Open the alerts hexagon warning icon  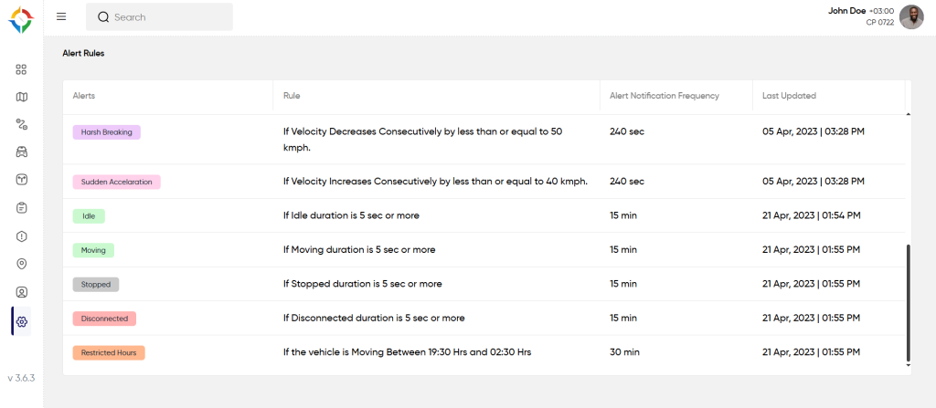click(x=22, y=236)
